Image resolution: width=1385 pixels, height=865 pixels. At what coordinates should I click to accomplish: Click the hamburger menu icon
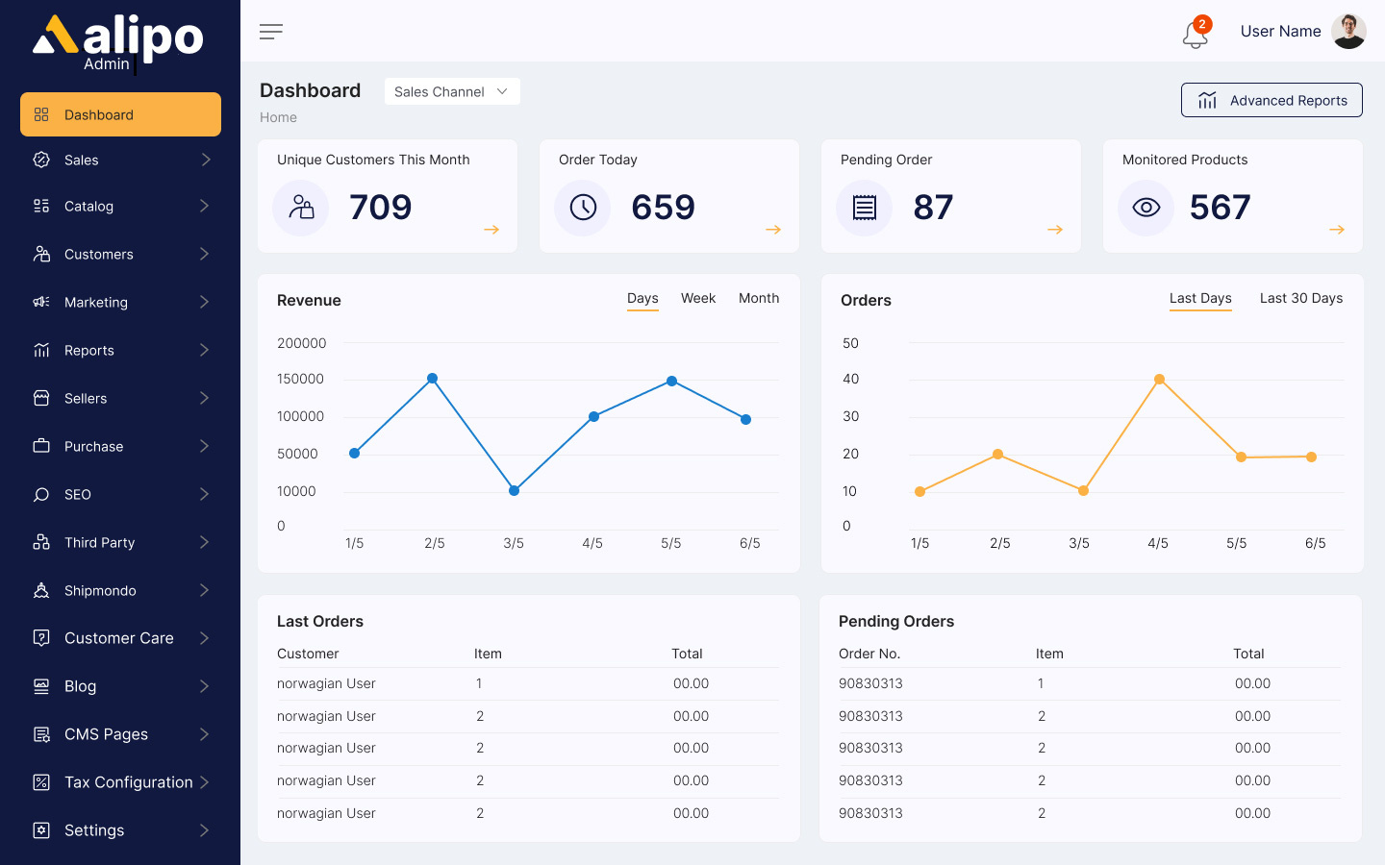[271, 32]
